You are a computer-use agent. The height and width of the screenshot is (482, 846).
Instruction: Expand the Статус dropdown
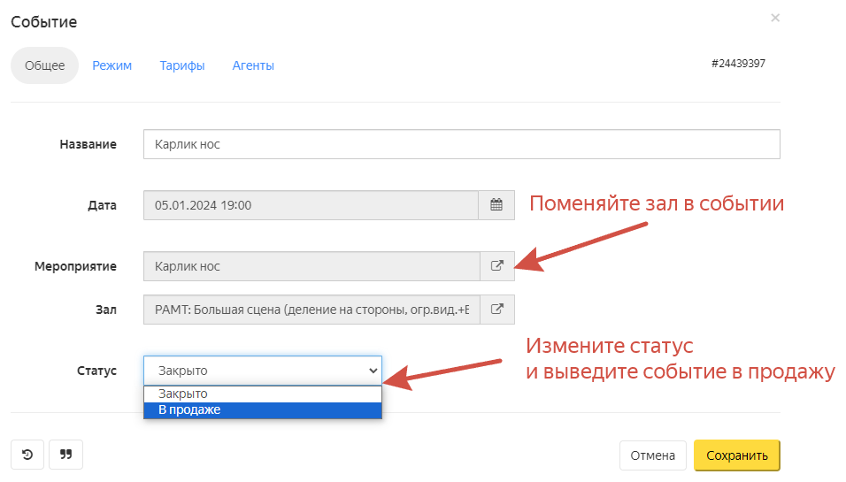point(262,371)
